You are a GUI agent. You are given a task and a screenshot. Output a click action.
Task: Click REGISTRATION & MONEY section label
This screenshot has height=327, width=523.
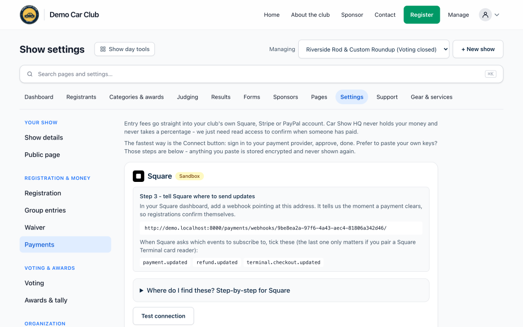[x=57, y=178]
